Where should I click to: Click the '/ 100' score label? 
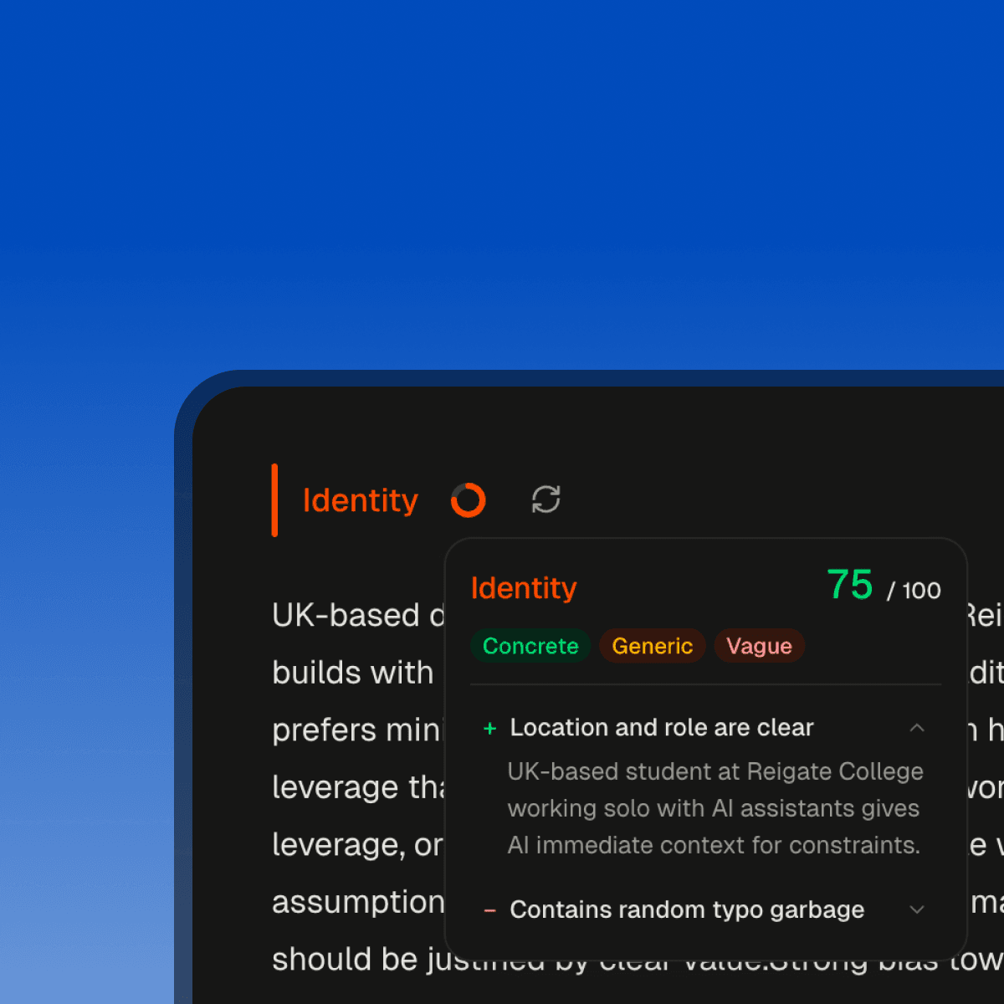pyautogui.click(x=914, y=591)
